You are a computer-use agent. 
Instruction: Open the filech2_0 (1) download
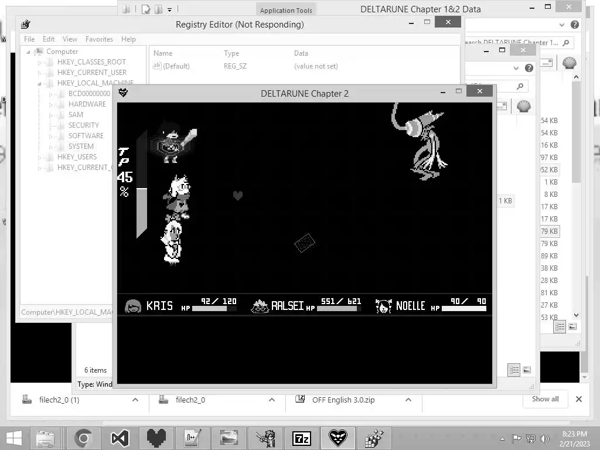pyautogui.click(x=59, y=400)
